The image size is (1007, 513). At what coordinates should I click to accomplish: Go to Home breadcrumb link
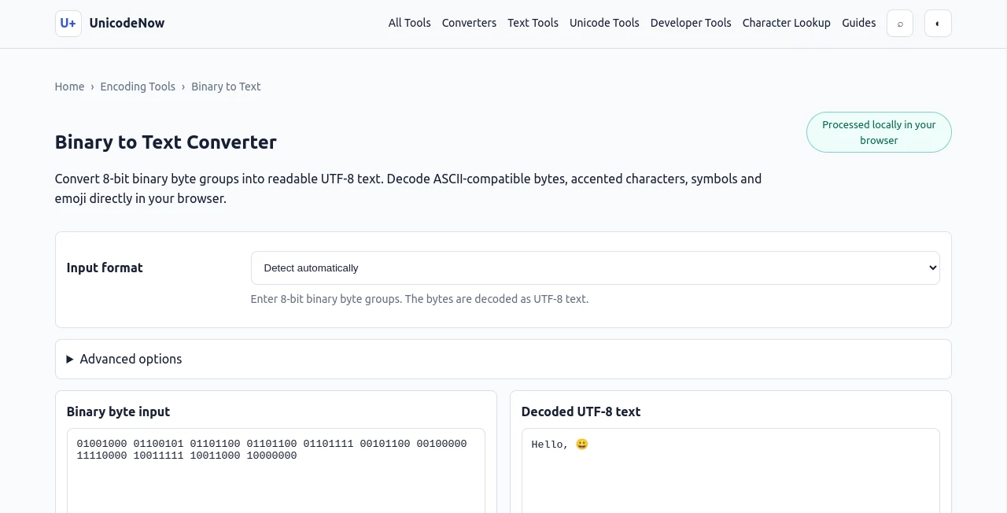tap(69, 87)
